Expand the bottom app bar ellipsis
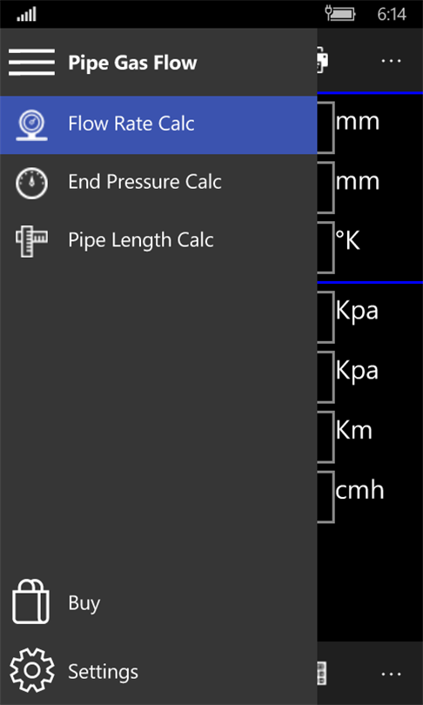The image size is (423, 705). click(x=391, y=674)
